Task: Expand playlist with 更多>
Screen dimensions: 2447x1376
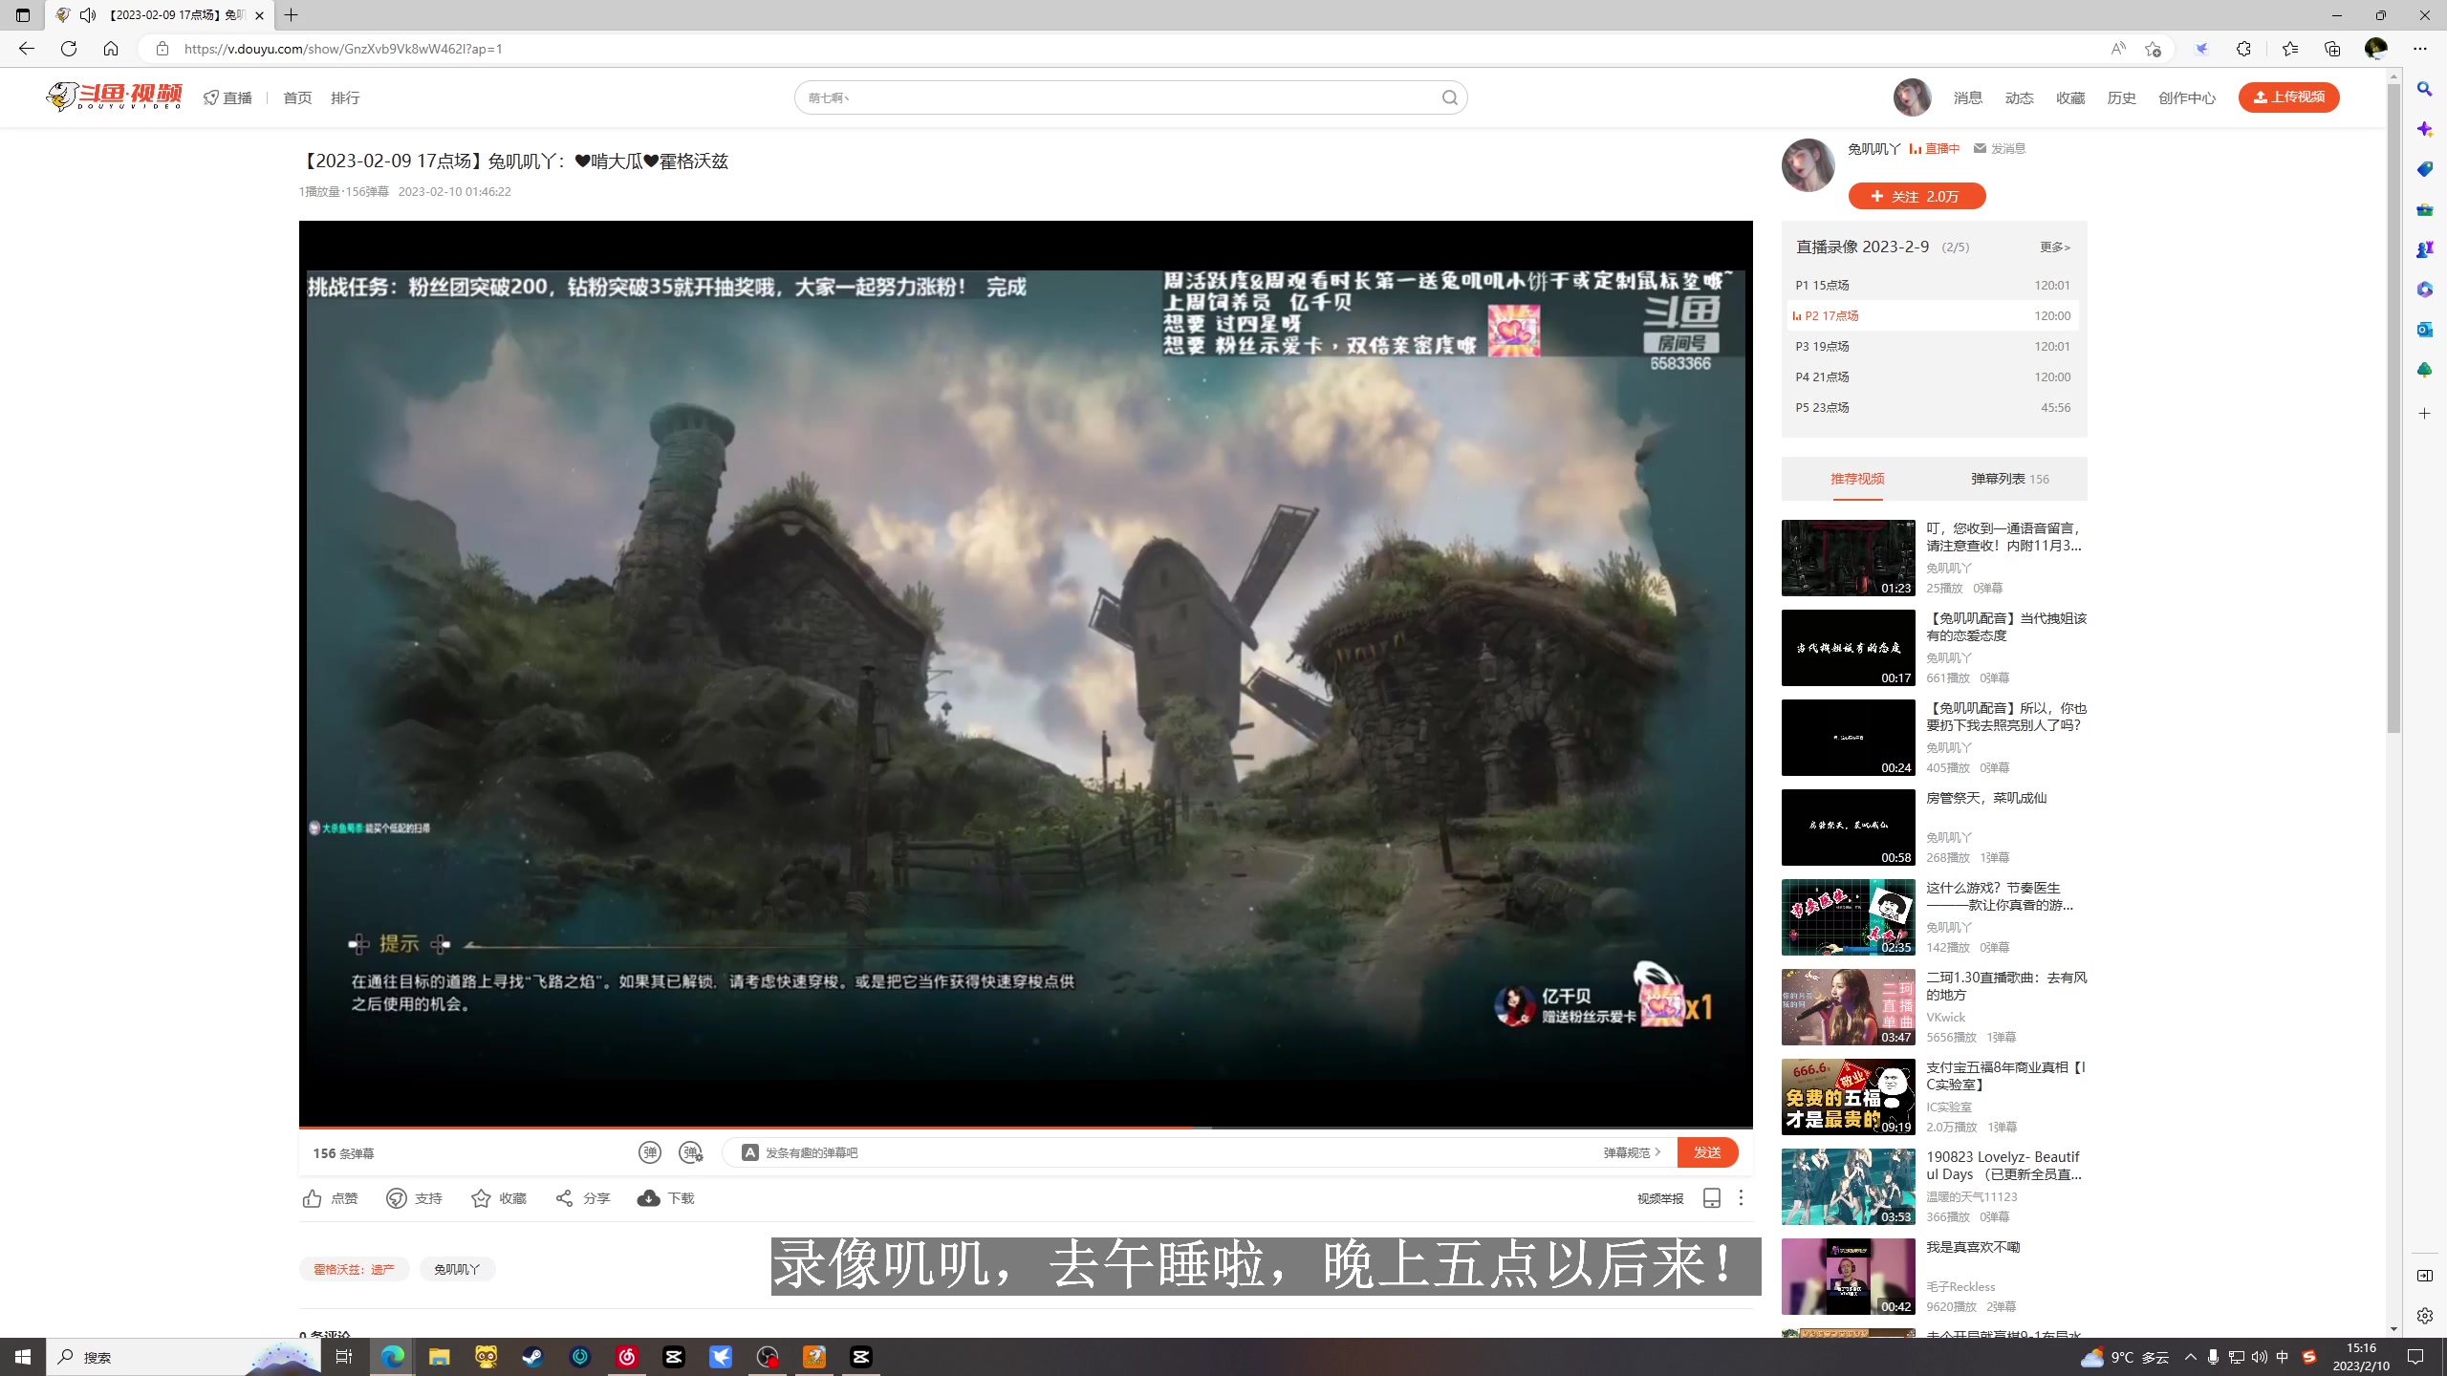Action: click(x=2054, y=247)
